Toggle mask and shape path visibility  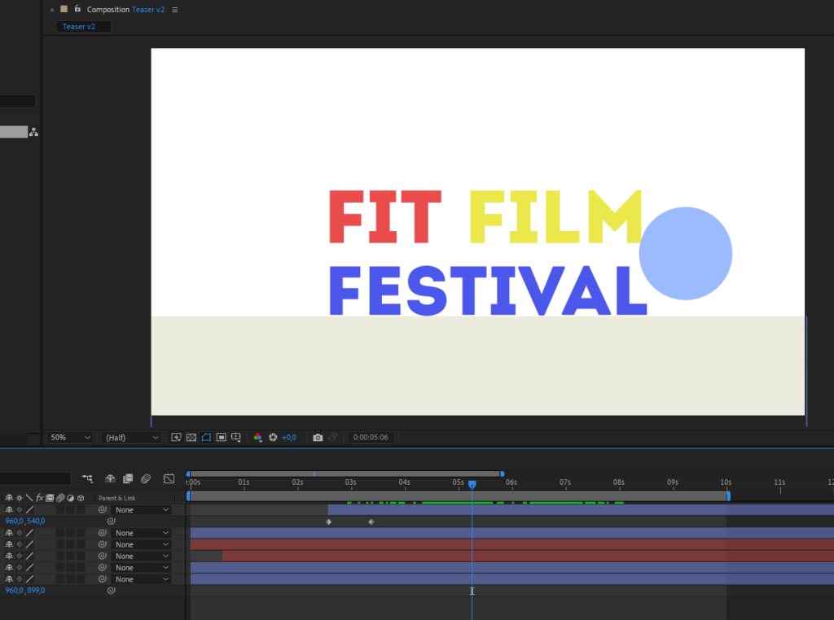pos(206,438)
